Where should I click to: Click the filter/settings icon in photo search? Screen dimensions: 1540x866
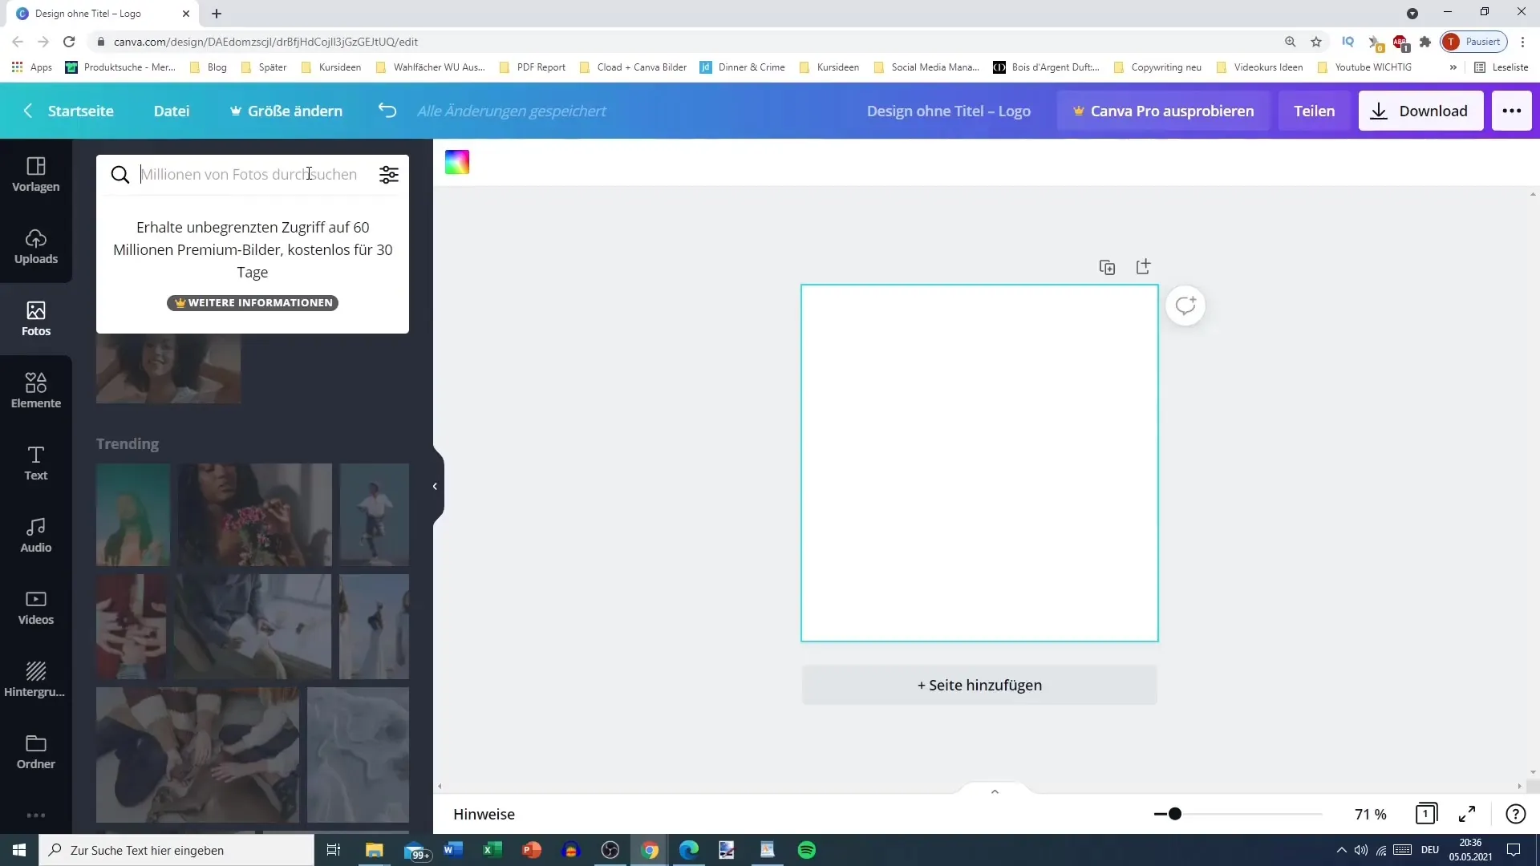[389, 175]
